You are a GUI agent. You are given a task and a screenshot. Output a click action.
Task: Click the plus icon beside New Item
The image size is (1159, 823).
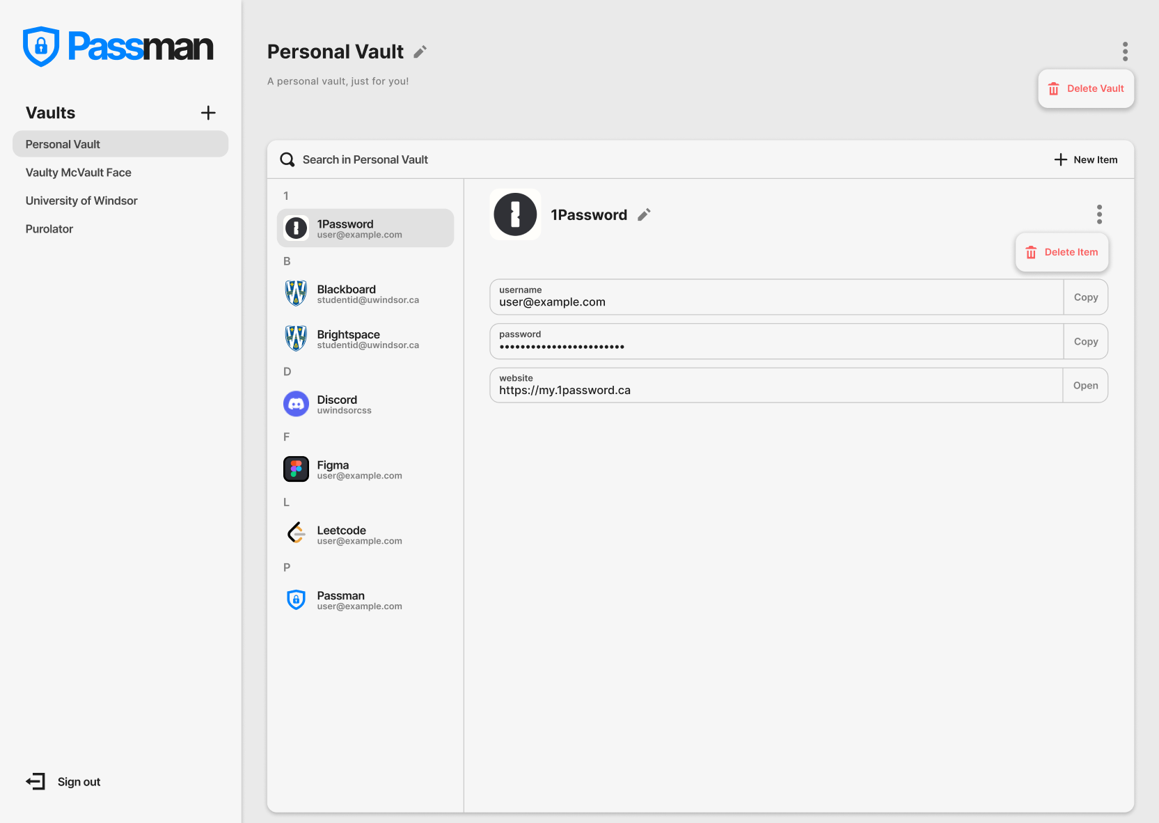tap(1060, 159)
